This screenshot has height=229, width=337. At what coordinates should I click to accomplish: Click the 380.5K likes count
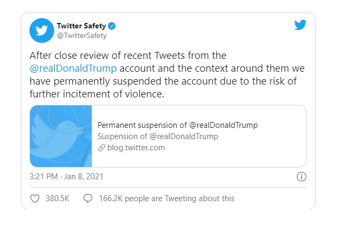pyautogui.click(x=57, y=199)
